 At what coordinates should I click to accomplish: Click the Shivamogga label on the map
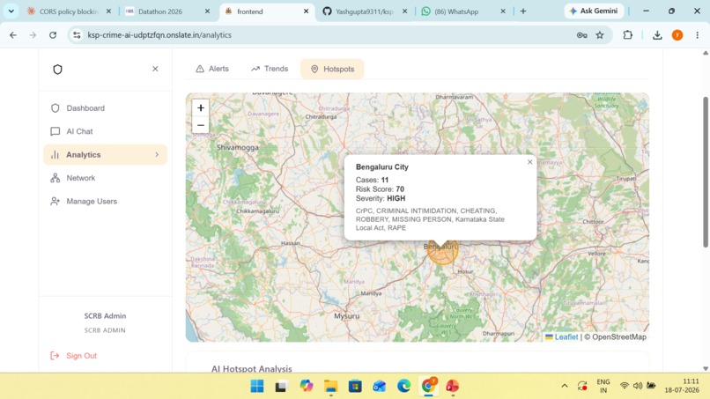coord(238,148)
